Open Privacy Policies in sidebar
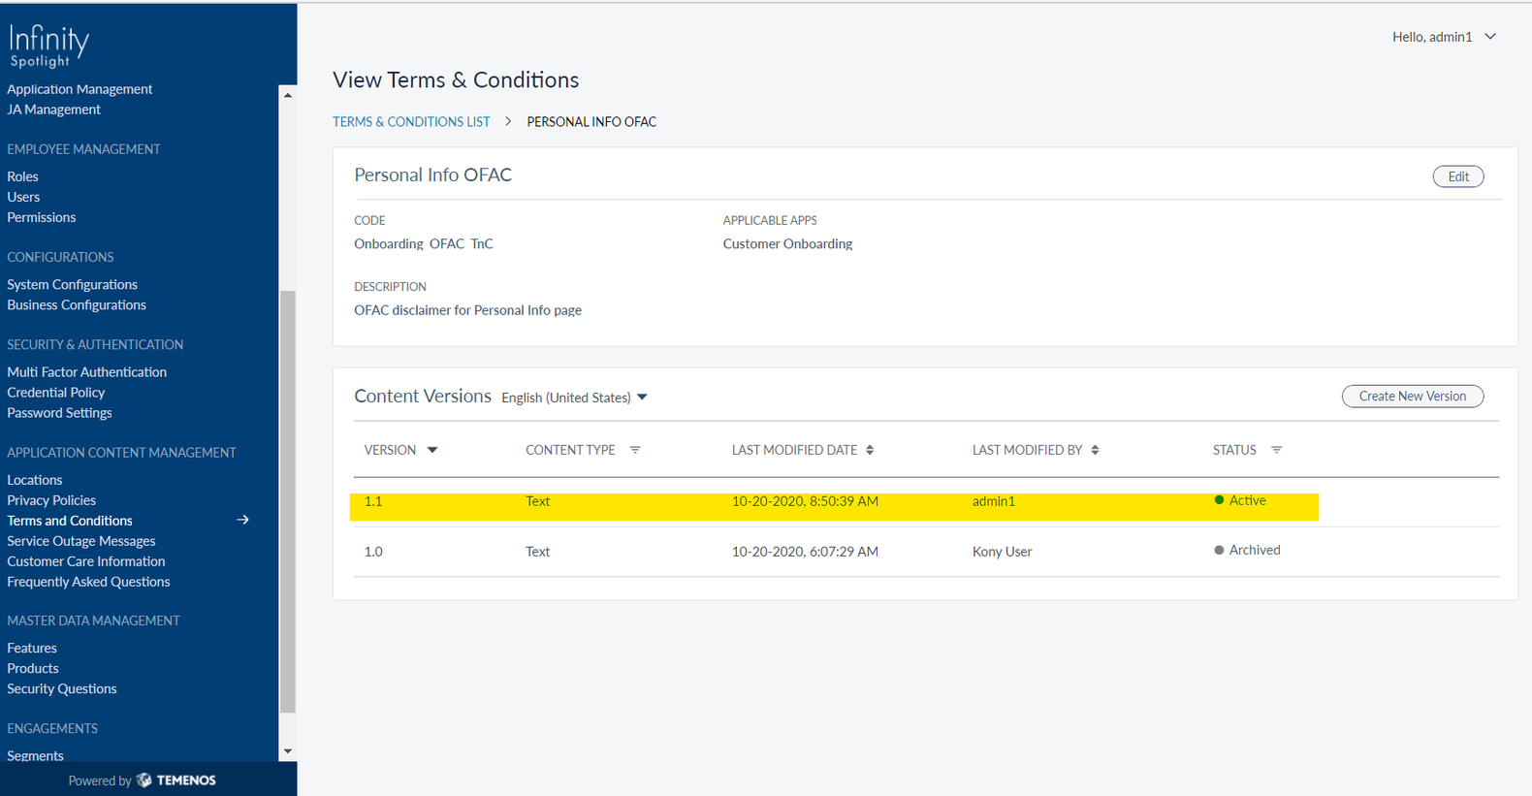The width and height of the screenshot is (1532, 796). pos(51,500)
